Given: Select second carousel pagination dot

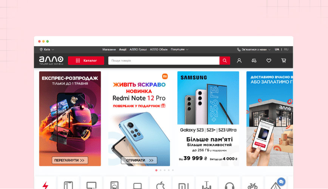Looking at the screenshot, I should [x=161, y=170].
